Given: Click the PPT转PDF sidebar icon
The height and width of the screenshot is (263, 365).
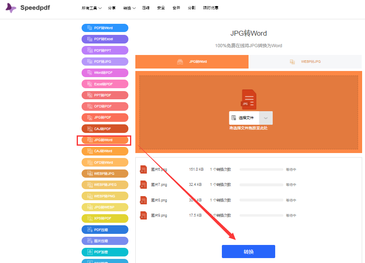Looking at the screenshot, I should [x=90, y=95].
